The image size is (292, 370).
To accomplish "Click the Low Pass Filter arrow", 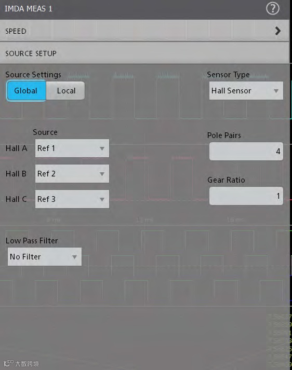I will click(x=74, y=257).
